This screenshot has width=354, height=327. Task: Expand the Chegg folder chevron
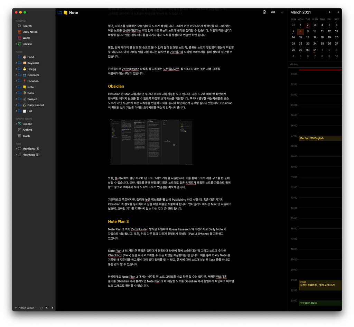(16, 69)
